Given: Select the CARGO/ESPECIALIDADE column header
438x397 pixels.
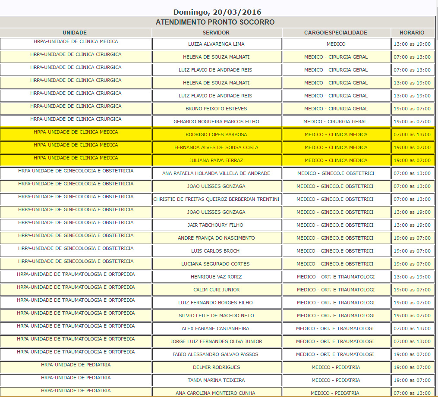Looking at the screenshot, I should 336,33.
